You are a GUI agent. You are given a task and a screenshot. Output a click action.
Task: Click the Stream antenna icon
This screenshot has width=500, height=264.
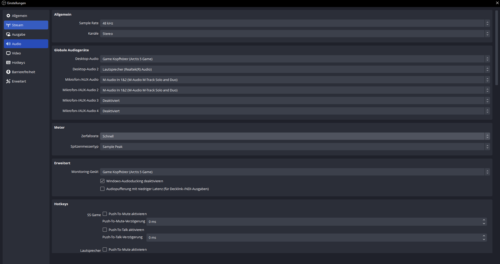pos(8,25)
